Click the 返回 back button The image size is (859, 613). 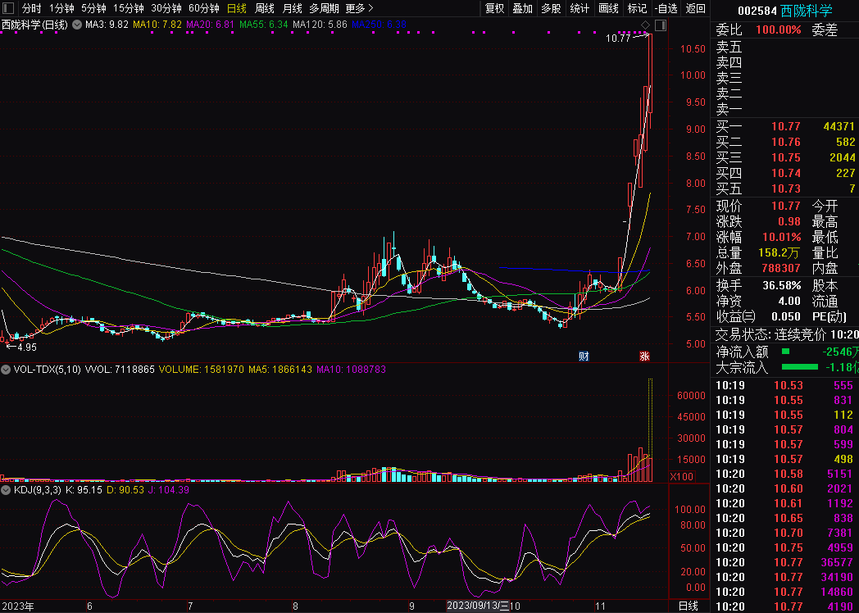(x=695, y=8)
